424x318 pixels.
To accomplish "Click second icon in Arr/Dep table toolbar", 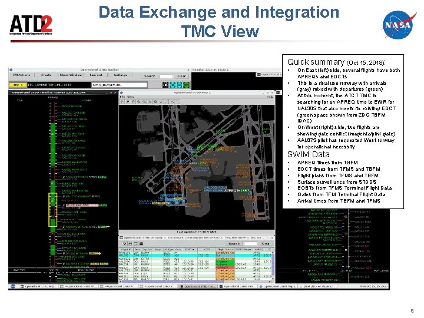I will (x=130, y=244).
